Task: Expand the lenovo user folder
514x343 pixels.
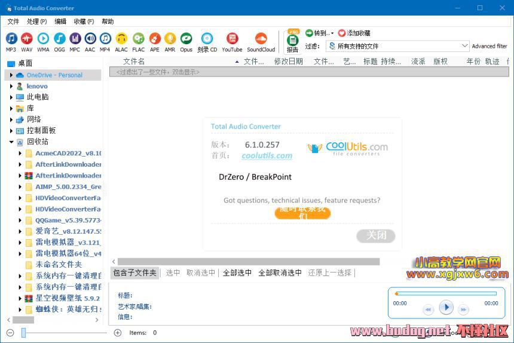Action: tap(11, 86)
